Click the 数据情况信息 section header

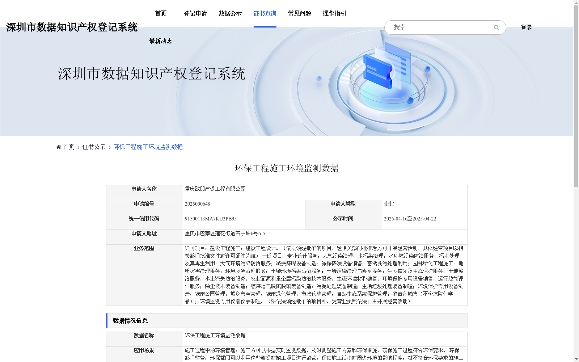287,321
